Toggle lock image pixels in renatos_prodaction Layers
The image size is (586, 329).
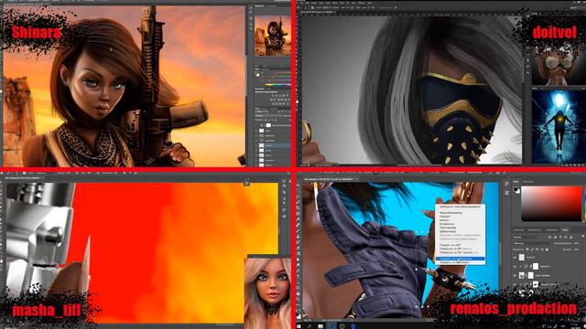point(532,249)
